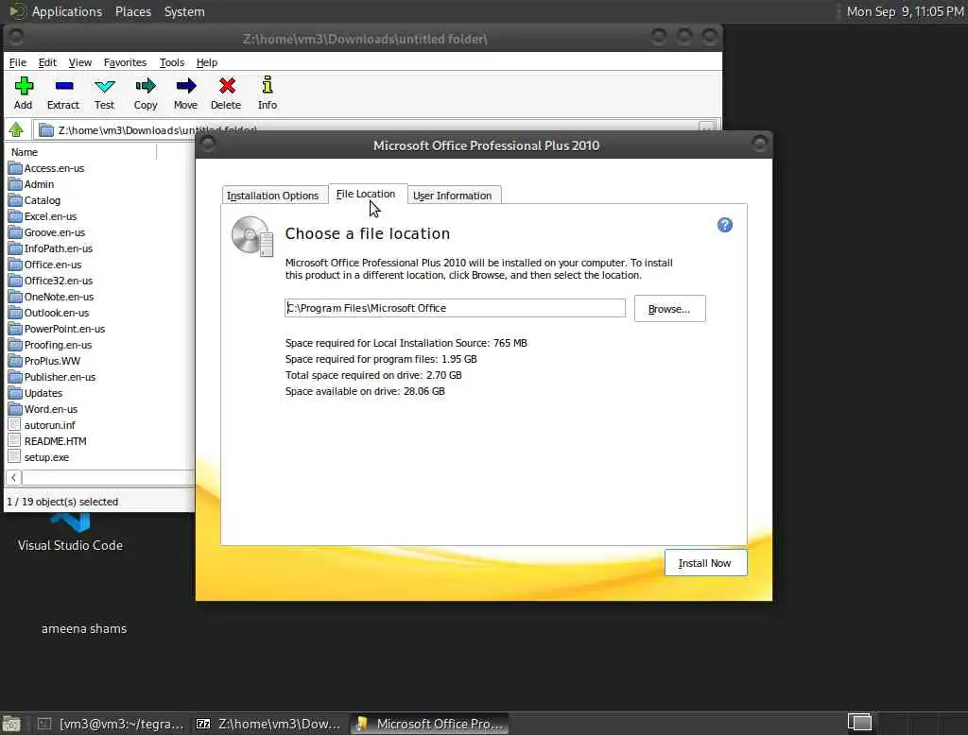The height and width of the screenshot is (735, 968).
Task: Click the Install Now button
Action: (x=705, y=563)
